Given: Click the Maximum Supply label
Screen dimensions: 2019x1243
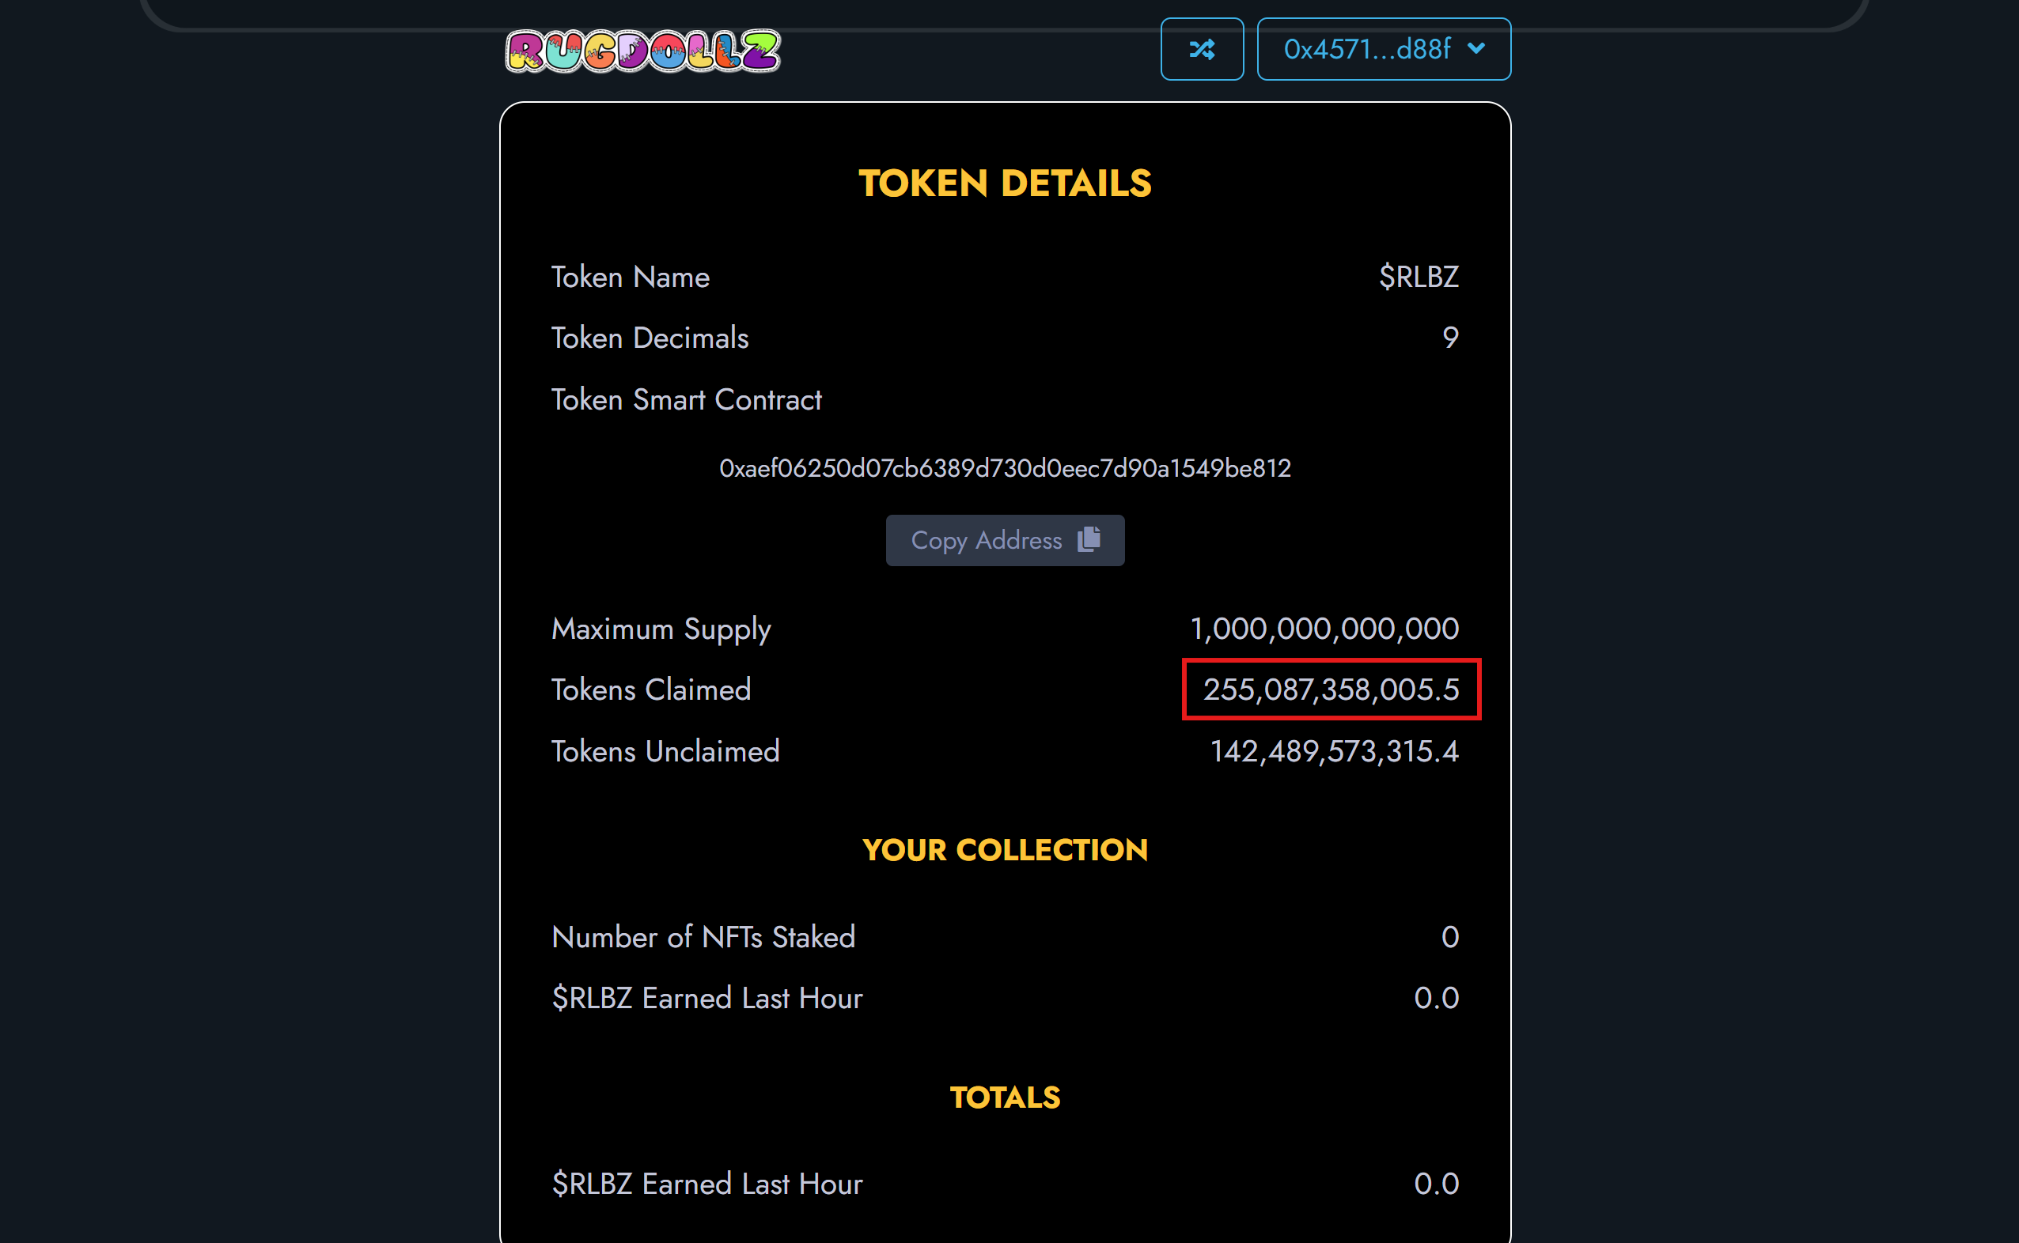Looking at the screenshot, I should coord(661,628).
